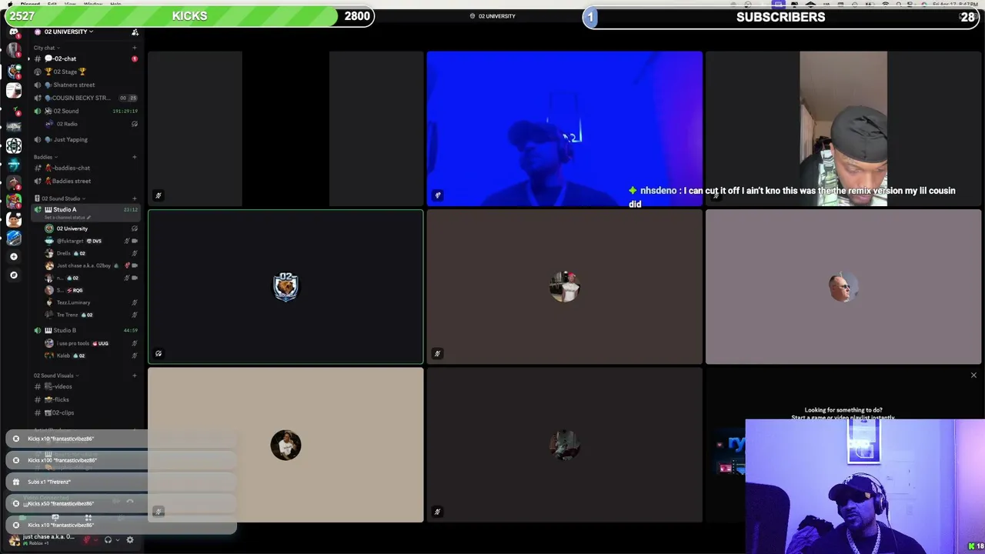Image resolution: width=985 pixels, height=554 pixels.
Task: Click the Subs x1 Tretrenz alert
Action: (x=122, y=482)
